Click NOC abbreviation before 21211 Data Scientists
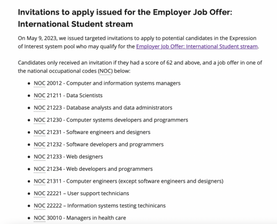This screenshot has width=277, height=224. 40,96
